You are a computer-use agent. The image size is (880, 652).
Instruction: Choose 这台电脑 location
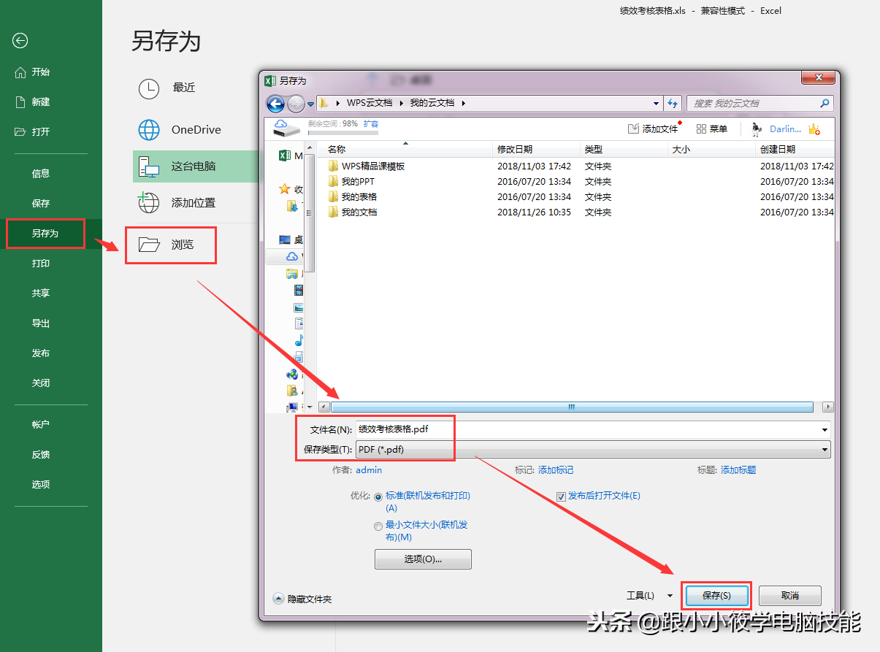tap(196, 166)
